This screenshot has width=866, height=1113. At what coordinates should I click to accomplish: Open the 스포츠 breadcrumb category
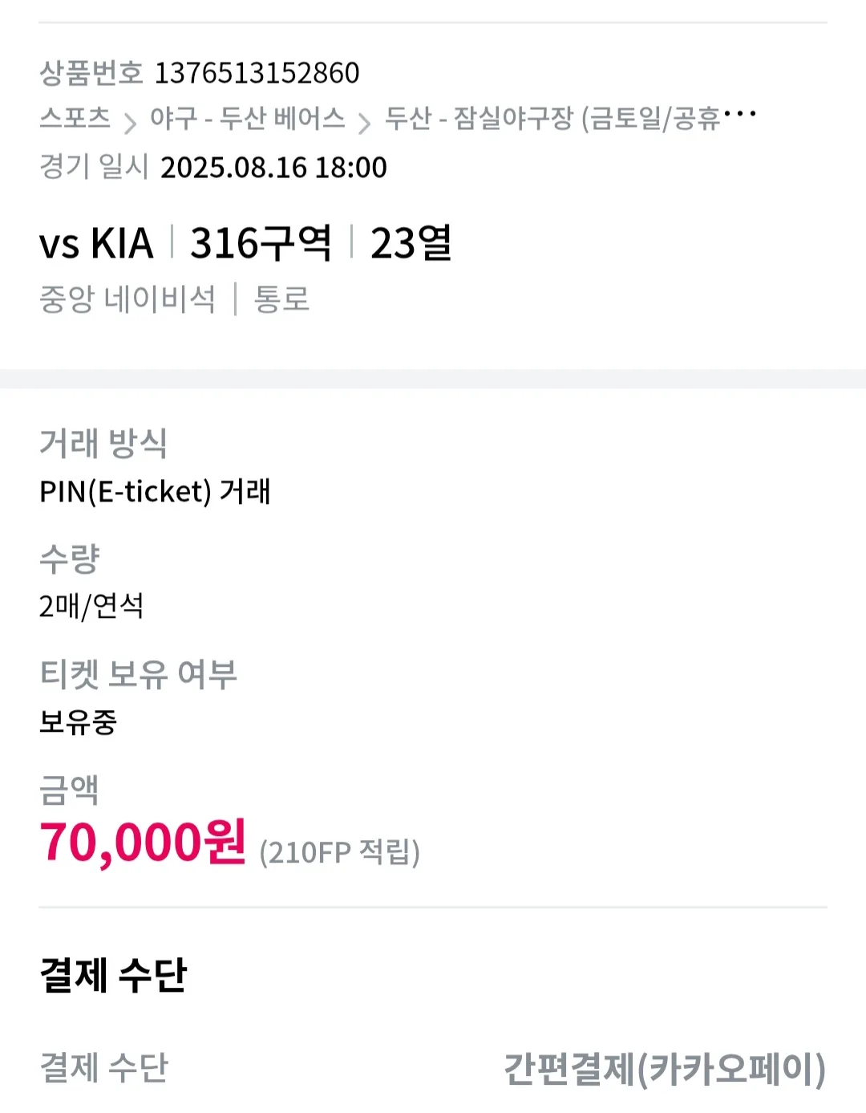point(75,118)
